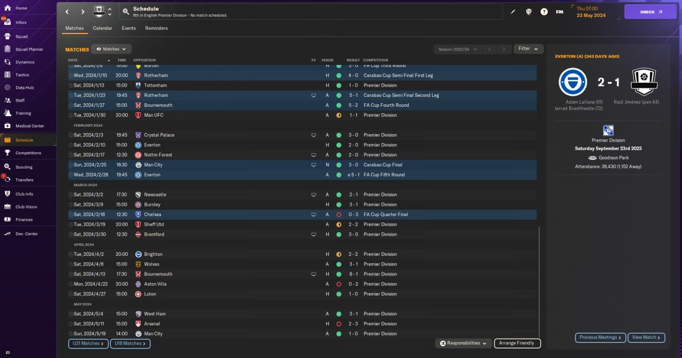682x358 pixels.
Task: Click the Aston Villa opposition name
Action: pyautogui.click(x=155, y=284)
